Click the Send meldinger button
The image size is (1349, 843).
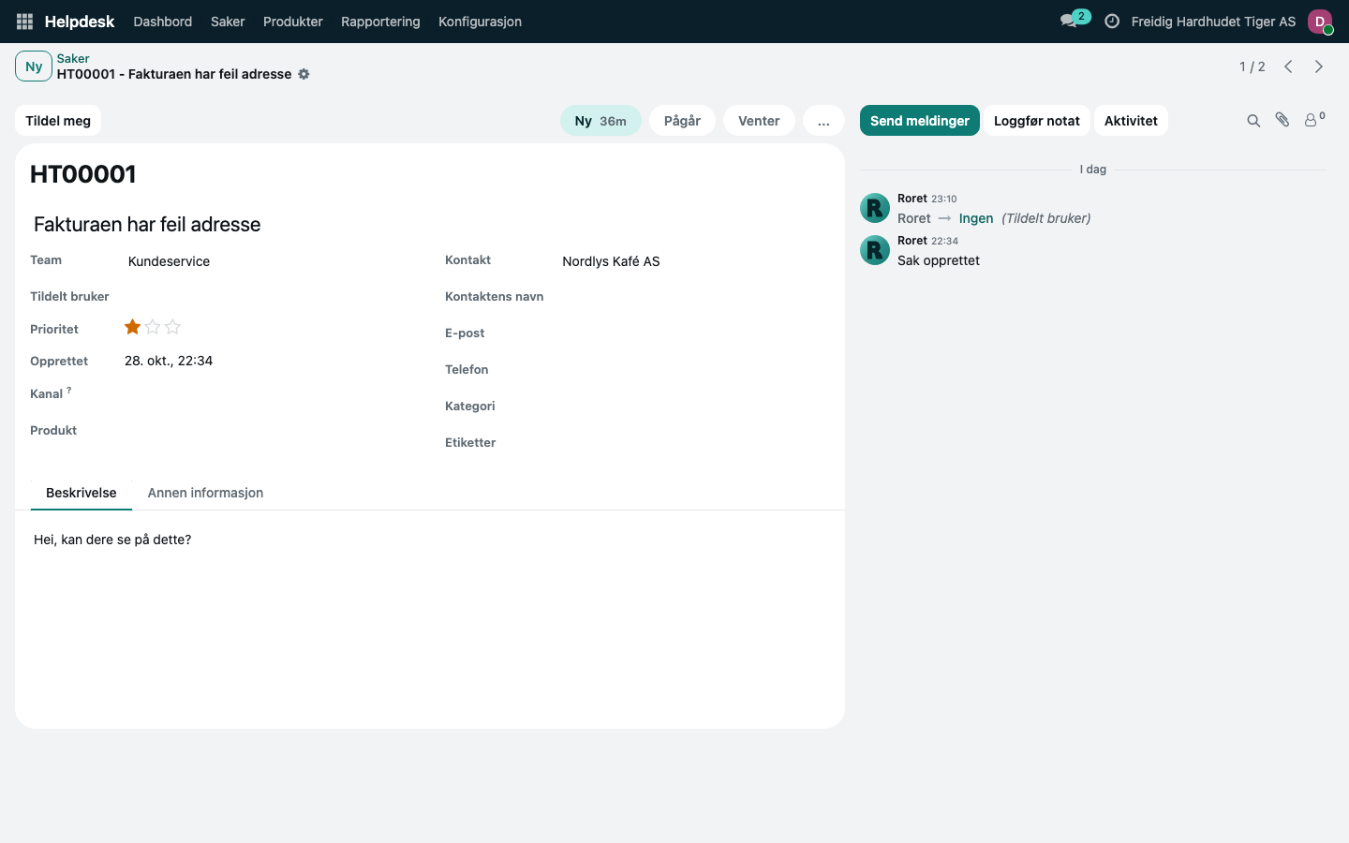920,121
